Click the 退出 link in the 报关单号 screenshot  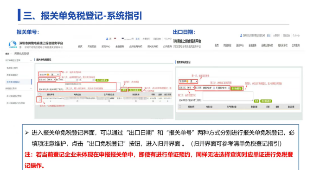pos(138,39)
